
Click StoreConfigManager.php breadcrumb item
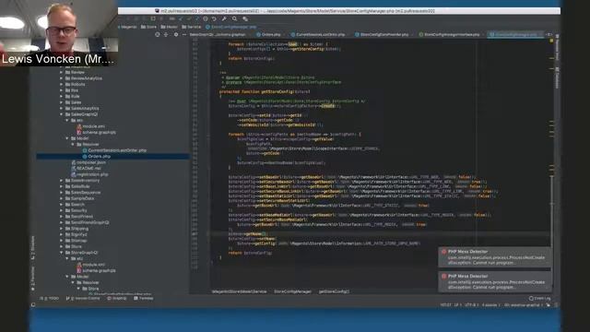(x=231, y=27)
